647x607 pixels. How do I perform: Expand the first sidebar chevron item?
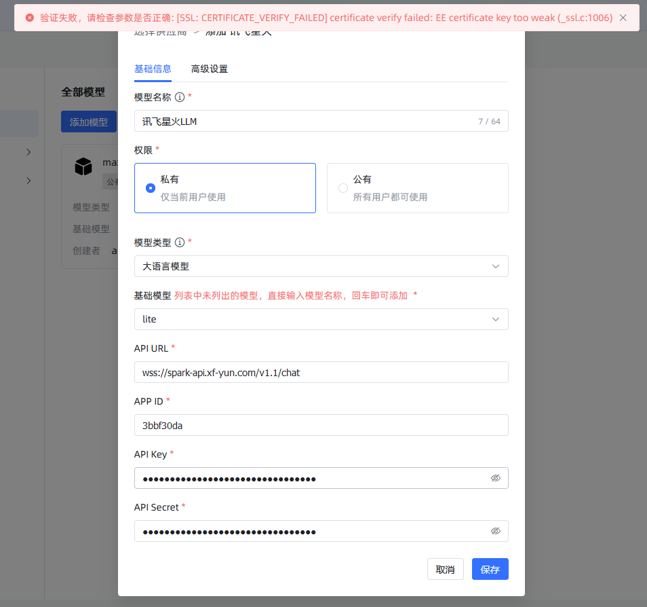point(28,152)
